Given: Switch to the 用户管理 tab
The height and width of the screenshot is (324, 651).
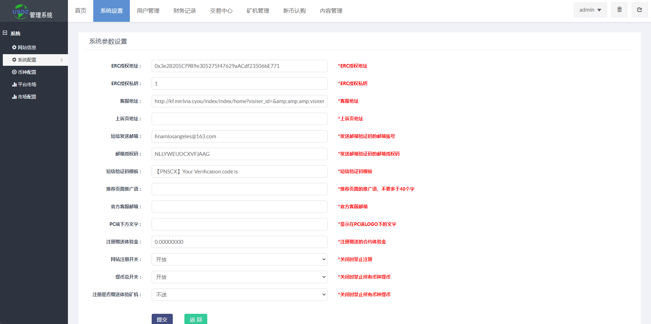Looking at the screenshot, I should pos(148,11).
